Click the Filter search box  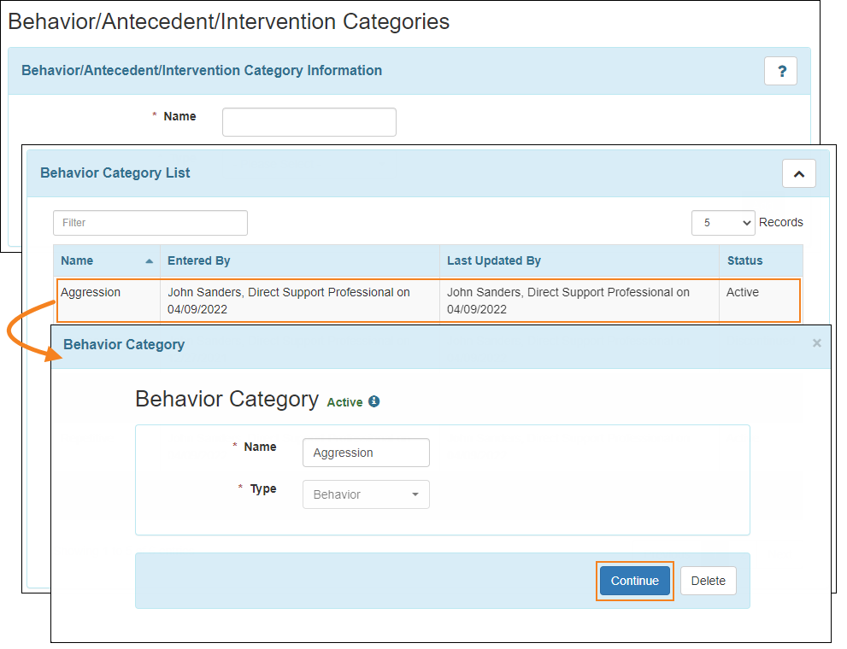point(150,222)
